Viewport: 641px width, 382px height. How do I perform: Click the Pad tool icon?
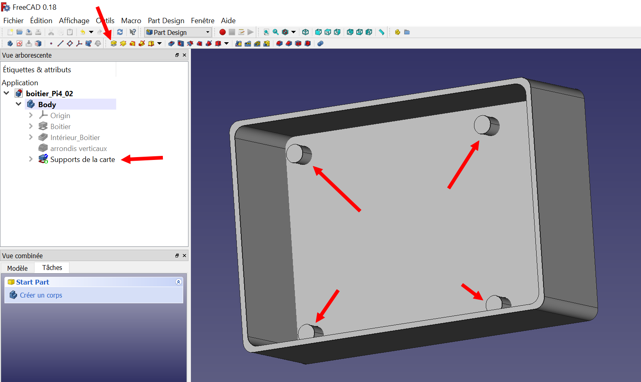(x=114, y=43)
